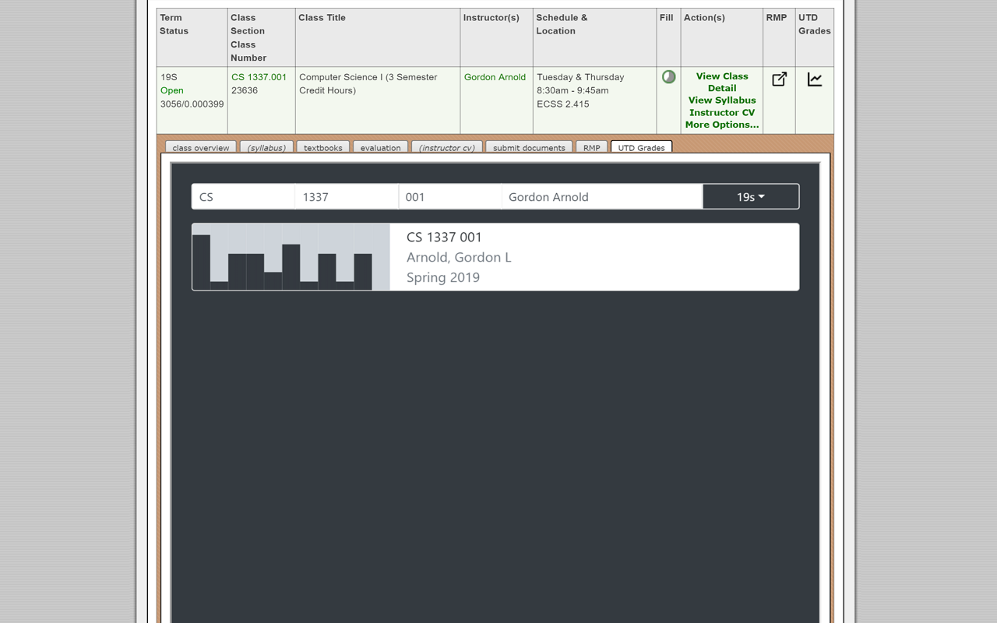Viewport: 997px width, 623px height.
Task: Click the 1337 course number field
Action: 347,197
